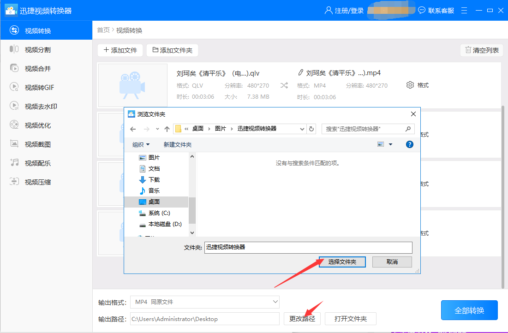Click the pencil rename icon for output file
This screenshot has width=508, height=333.
pos(301,72)
